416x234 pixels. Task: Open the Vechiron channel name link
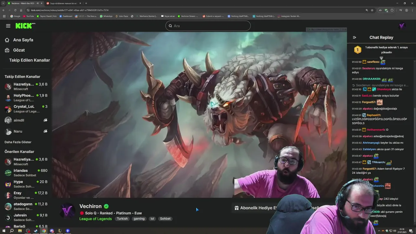coord(90,206)
